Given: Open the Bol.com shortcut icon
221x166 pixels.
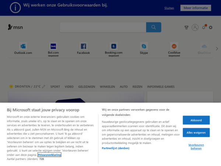Looking at the screenshot, I should [x=53, y=46].
